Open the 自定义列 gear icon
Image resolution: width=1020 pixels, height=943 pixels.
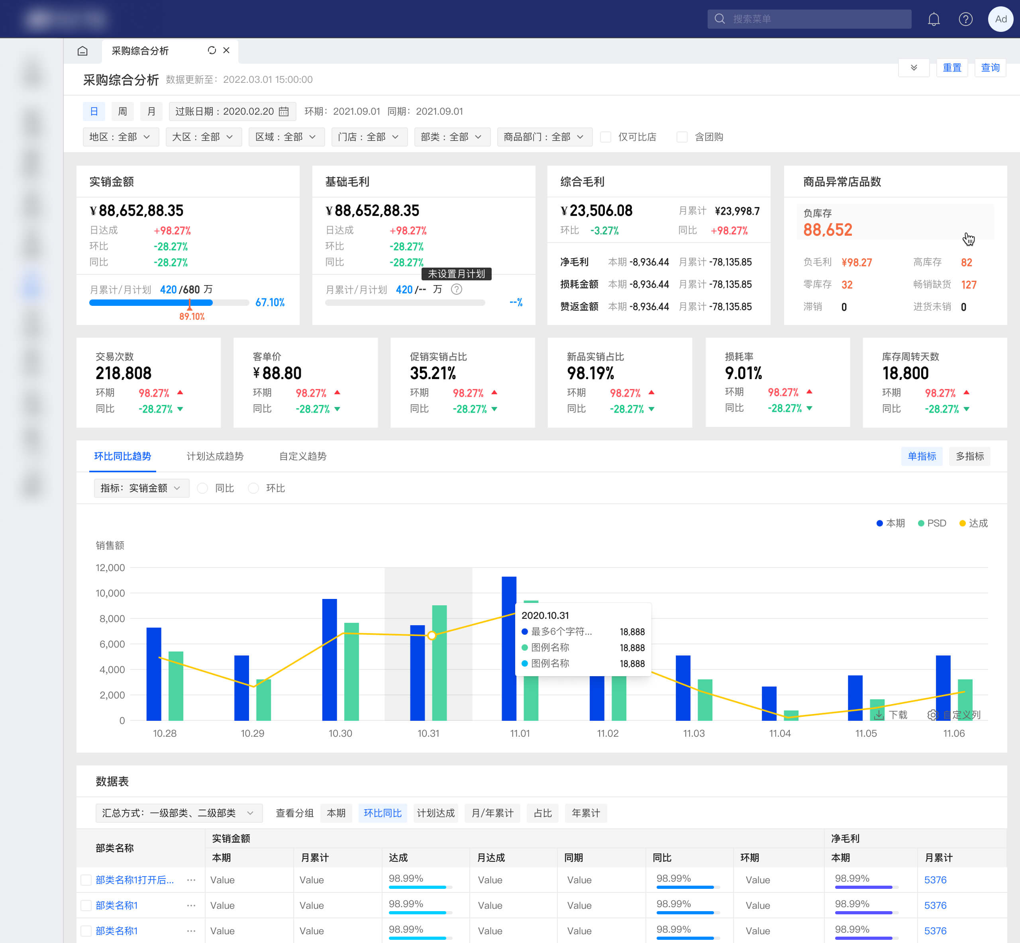[932, 714]
